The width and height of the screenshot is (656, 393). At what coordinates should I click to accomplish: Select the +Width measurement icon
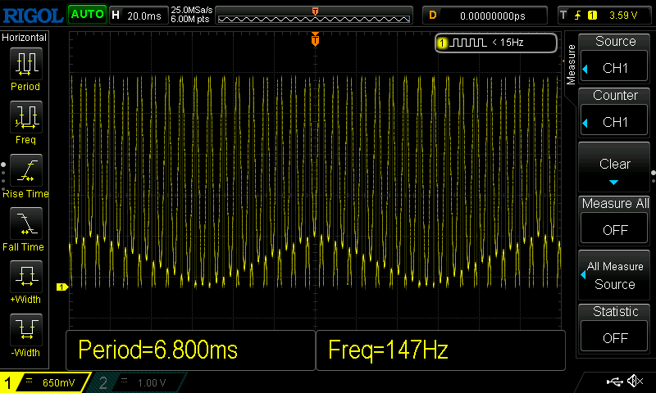pyautogui.click(x=26, y=276)
